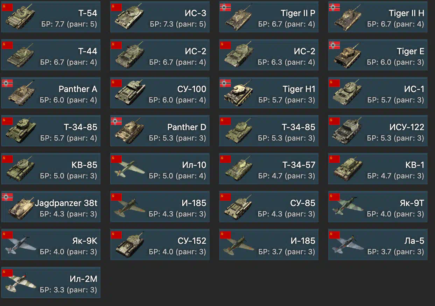Click the Як-9К aircraft thumbnail
This screenshot has width=435, height=306.
coord(20,244)
